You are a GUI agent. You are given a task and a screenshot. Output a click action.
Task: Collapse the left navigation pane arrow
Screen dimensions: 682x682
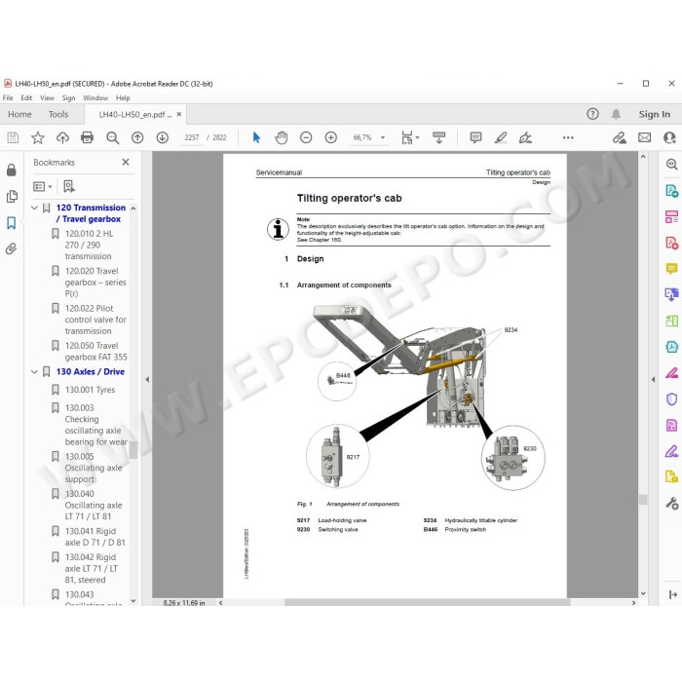click(147, 379)
